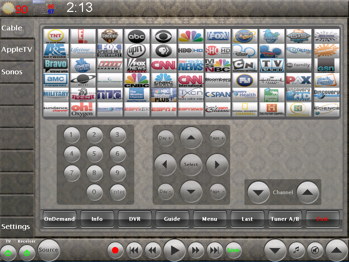The image size is (349, 262).
Task: Tune to the CNBC channel
Action: [137, 80]
